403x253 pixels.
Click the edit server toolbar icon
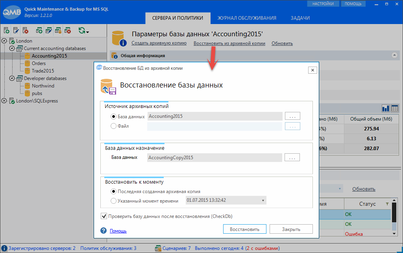pyautogui.click(x=16, y=30)
